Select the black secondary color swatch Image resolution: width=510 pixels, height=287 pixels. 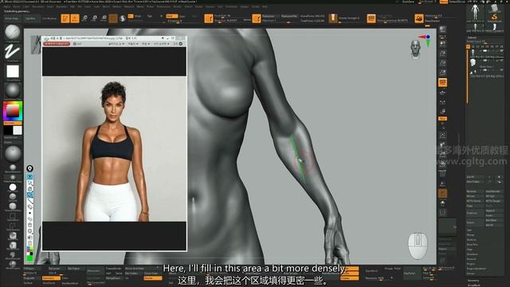point(8,130)
